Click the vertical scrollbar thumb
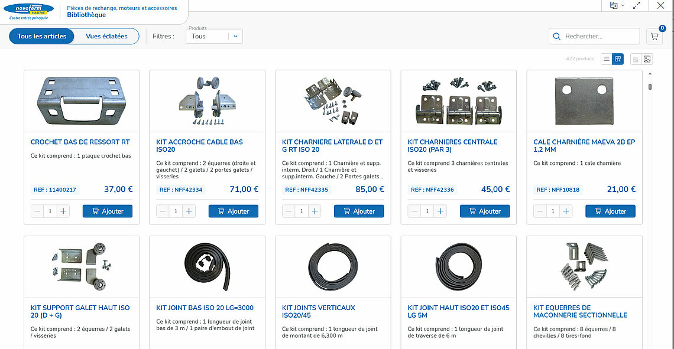 (650, 87)
